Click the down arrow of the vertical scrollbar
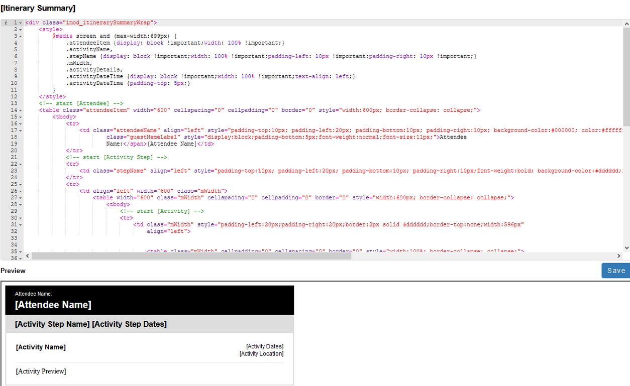 pos(626,247)
